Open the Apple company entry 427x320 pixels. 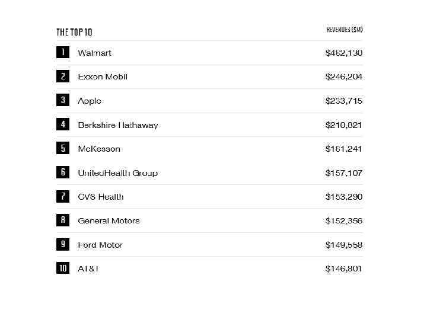pyautogui.click(x=90, y=101)
